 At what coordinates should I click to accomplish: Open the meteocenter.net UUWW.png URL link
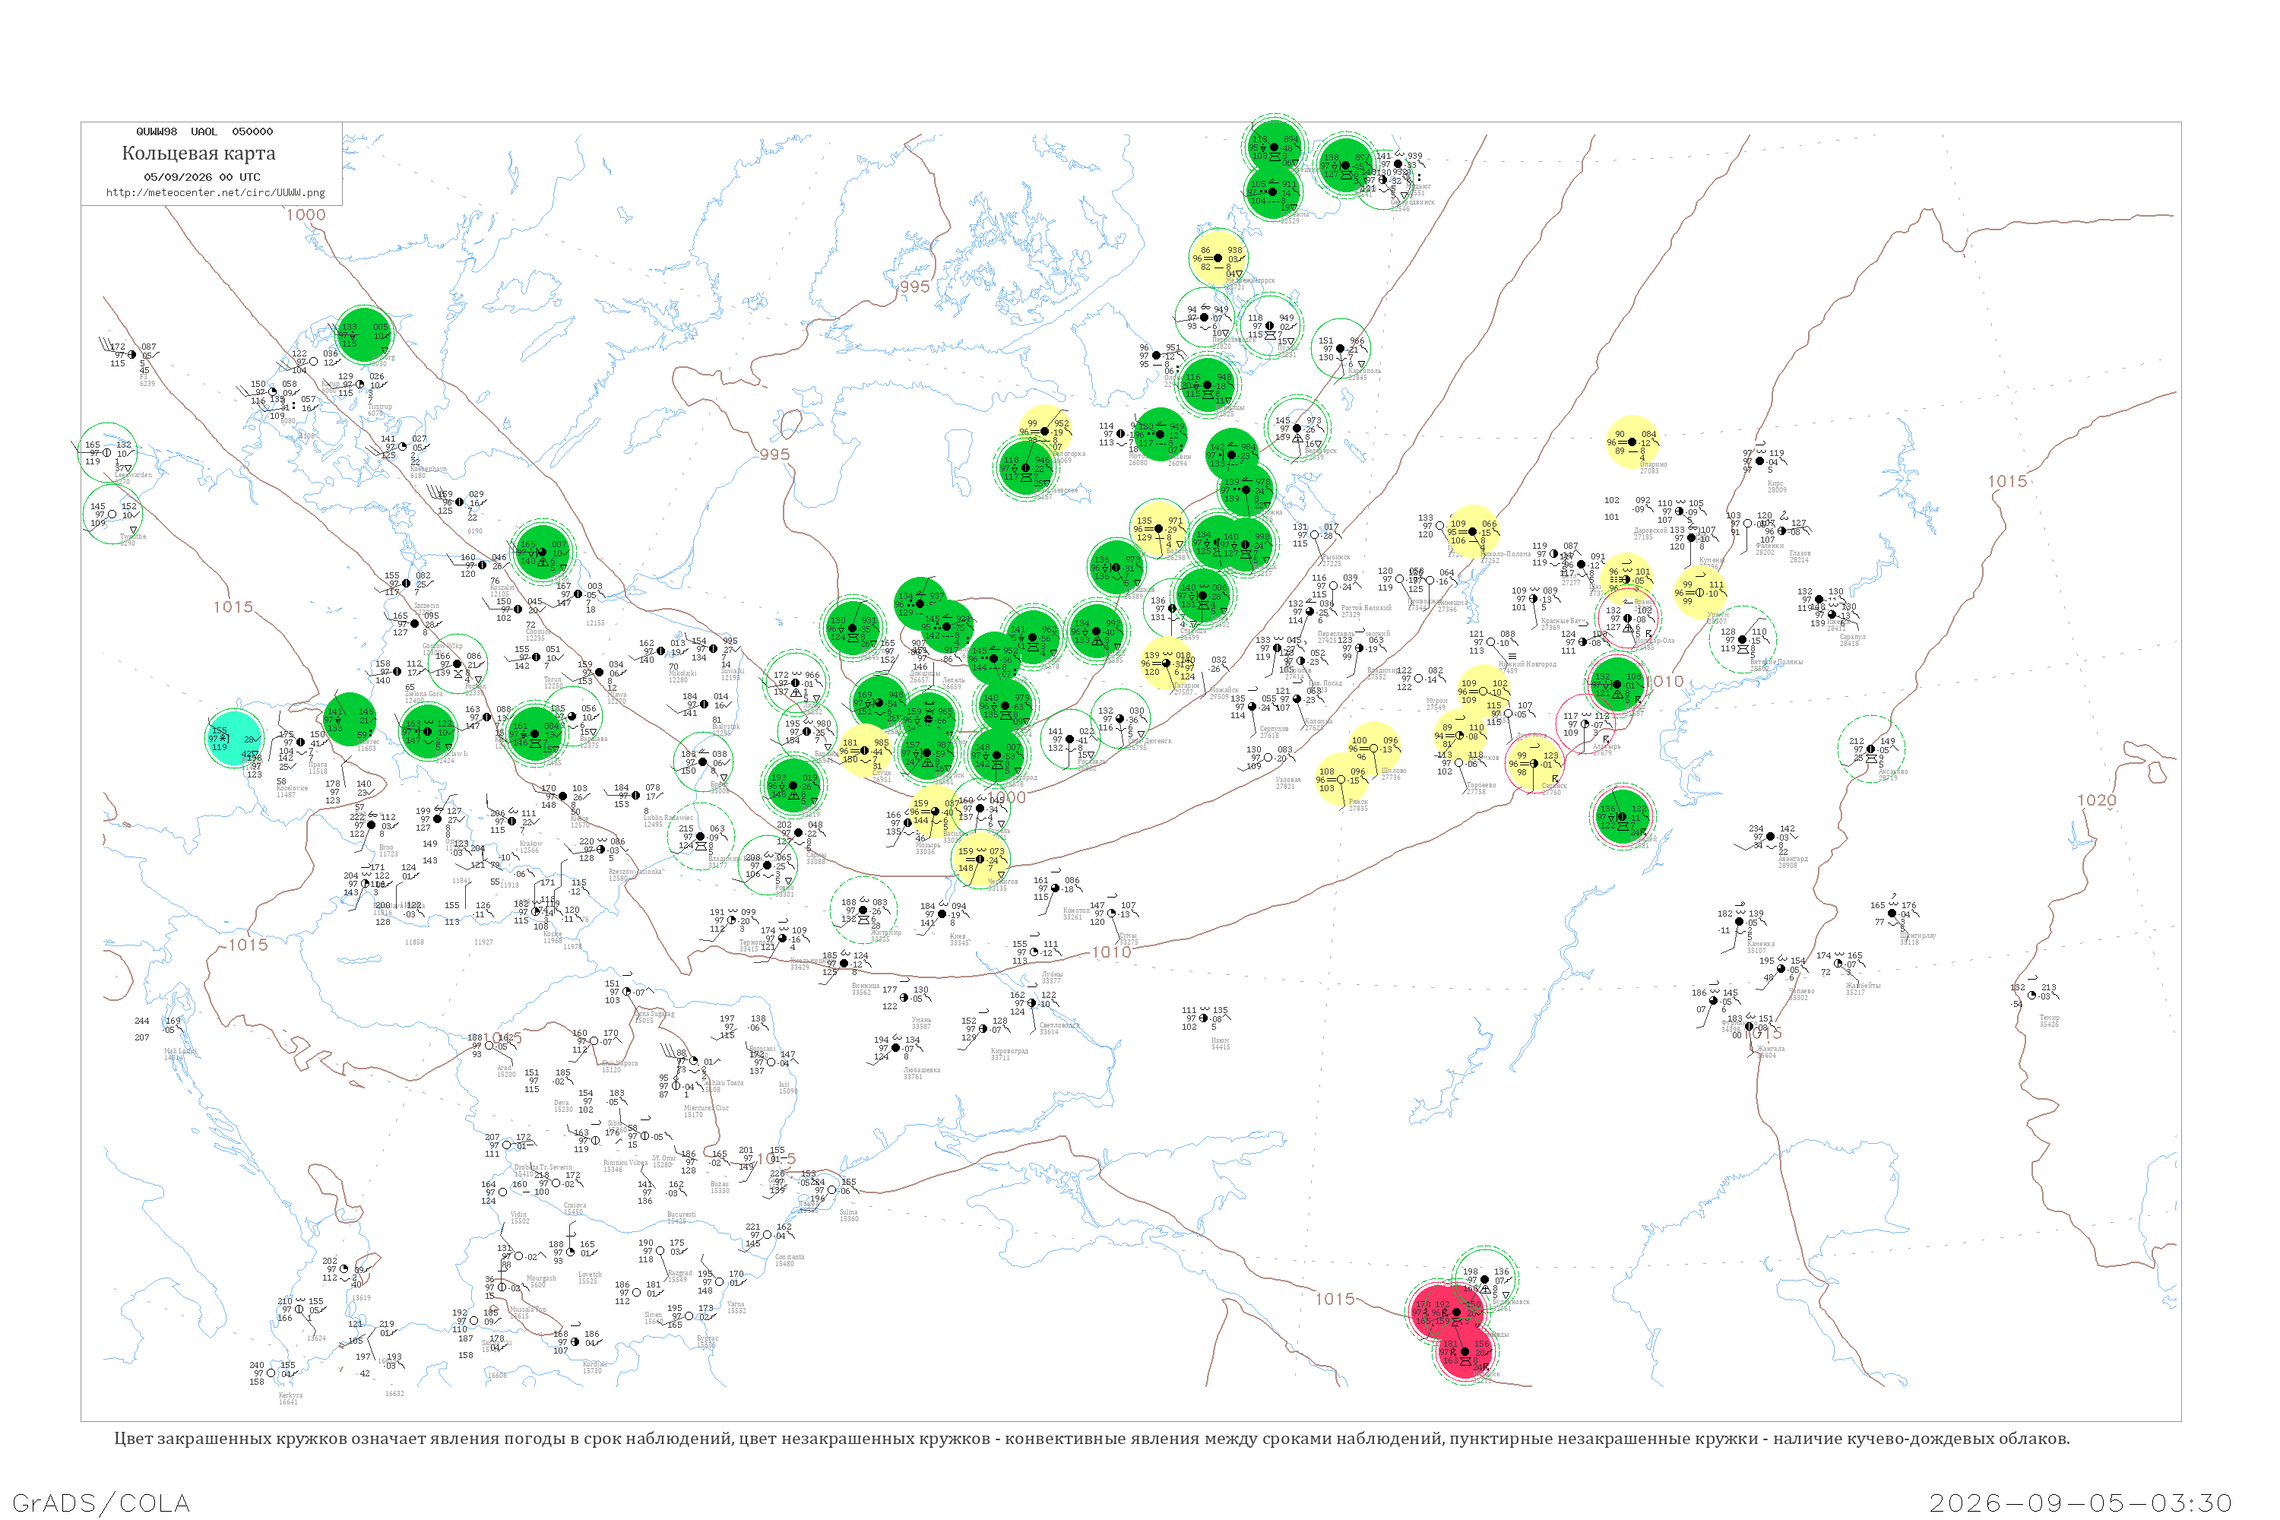click(x=215, y=193)
